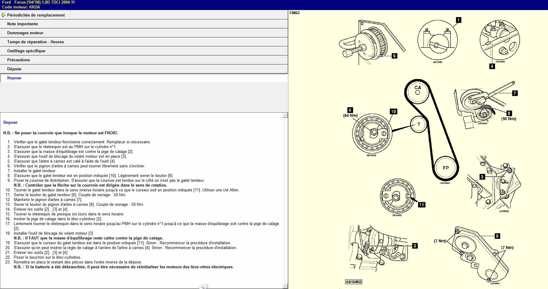The height and width of the screenshot is (289, 548).
Task: Click callout 11 on tensioner pointer diagram
Action: [x=422, y=205]
